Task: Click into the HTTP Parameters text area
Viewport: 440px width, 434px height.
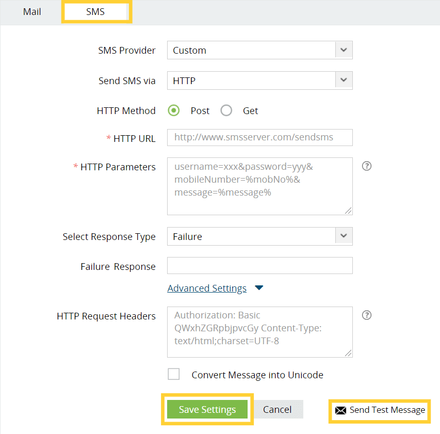Action: click(x=259, y=186)
